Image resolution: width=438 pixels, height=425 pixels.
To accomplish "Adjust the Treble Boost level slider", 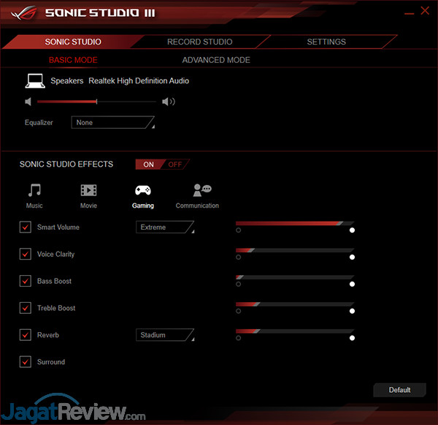I will click(295, 304).
